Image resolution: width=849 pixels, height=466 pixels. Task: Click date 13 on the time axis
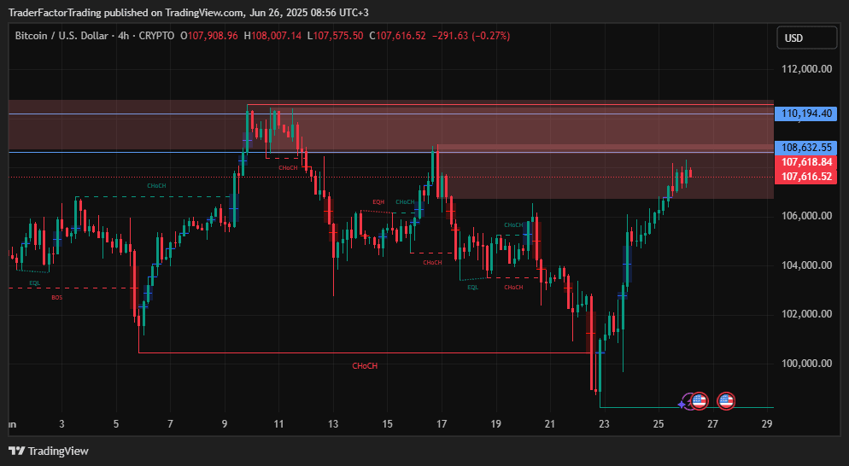[333, 424]
